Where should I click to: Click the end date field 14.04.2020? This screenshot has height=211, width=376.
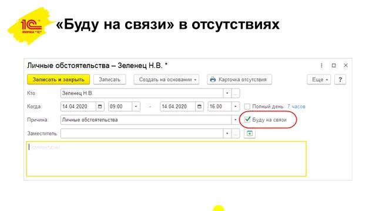[x=177, y=107]
